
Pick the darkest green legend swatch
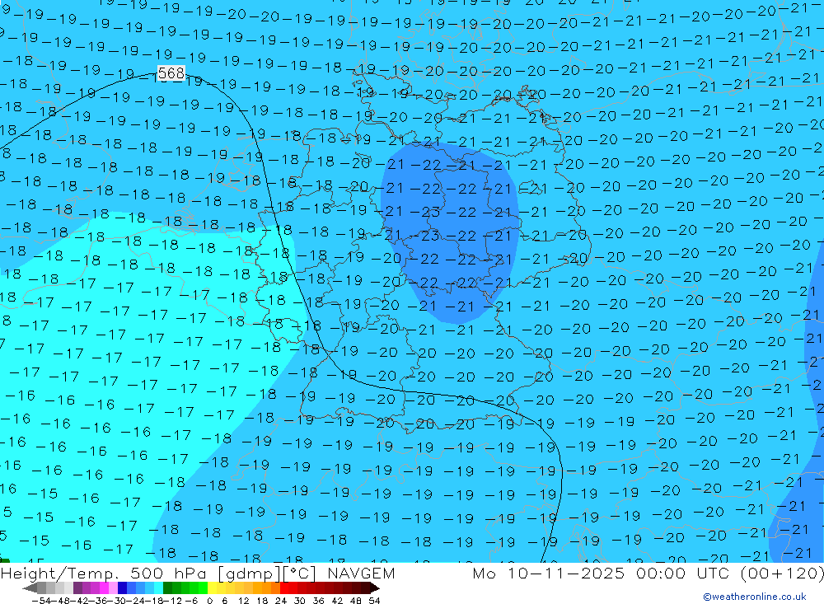(167, 588)
